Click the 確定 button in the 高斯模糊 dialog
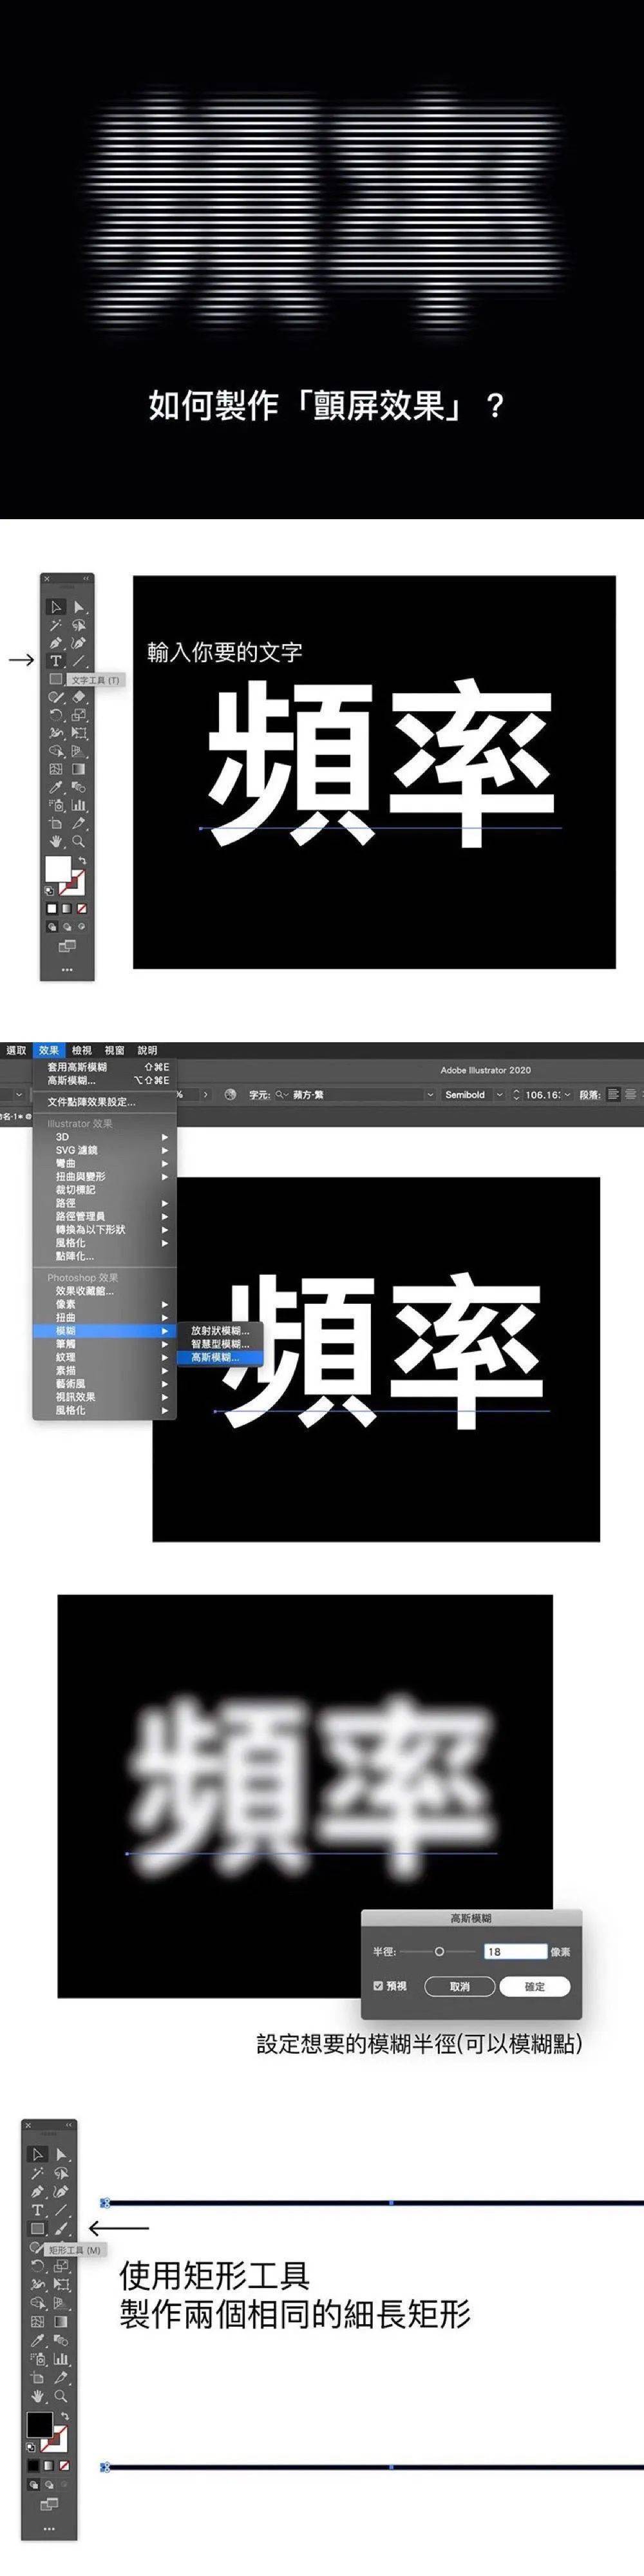 (534, 1986)
